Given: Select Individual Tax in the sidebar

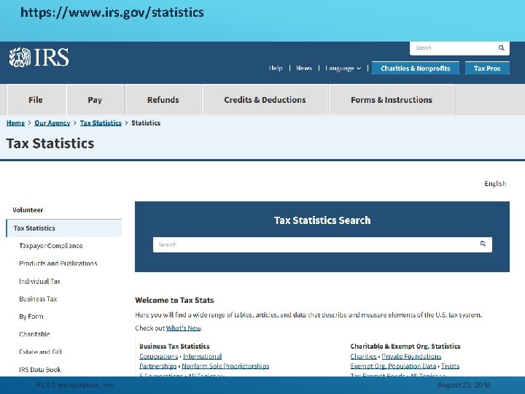Looking at the screenshot, I should point(39,281).
